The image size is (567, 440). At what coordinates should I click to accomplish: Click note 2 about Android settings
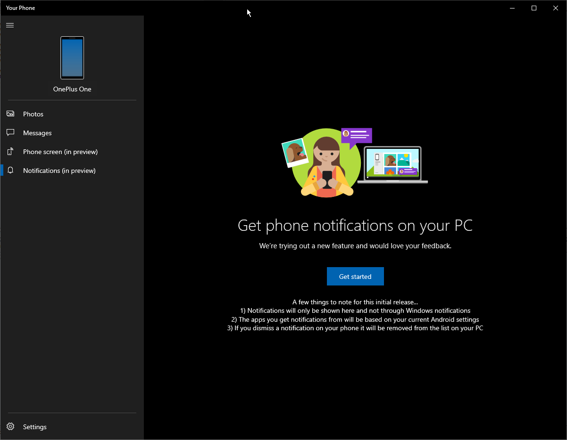(x=355, y=319)
